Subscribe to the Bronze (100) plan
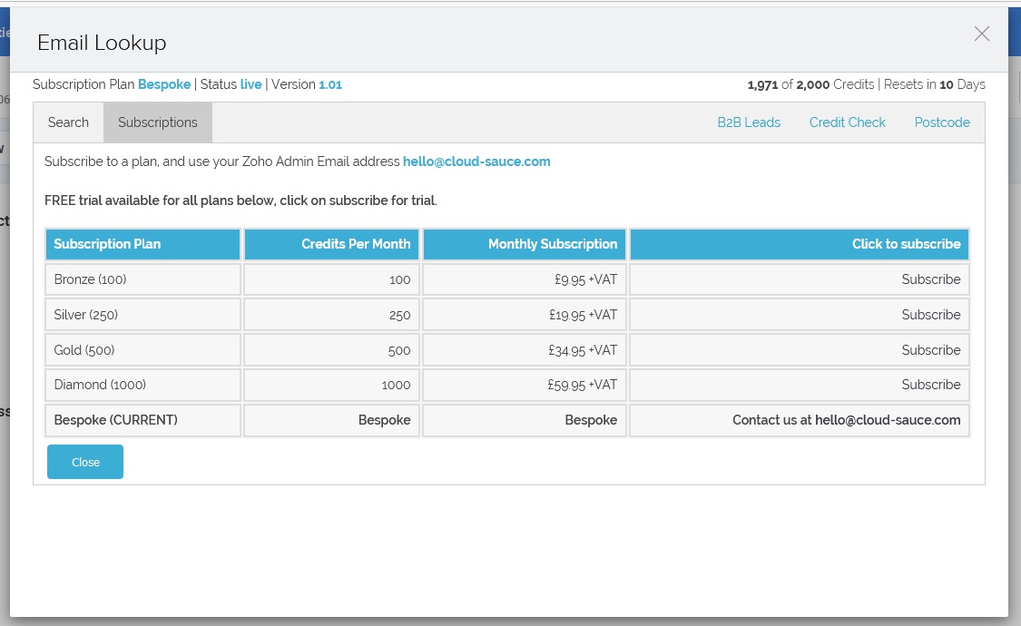Viewport: 1021px width, 626px height. tap(931, 279)
